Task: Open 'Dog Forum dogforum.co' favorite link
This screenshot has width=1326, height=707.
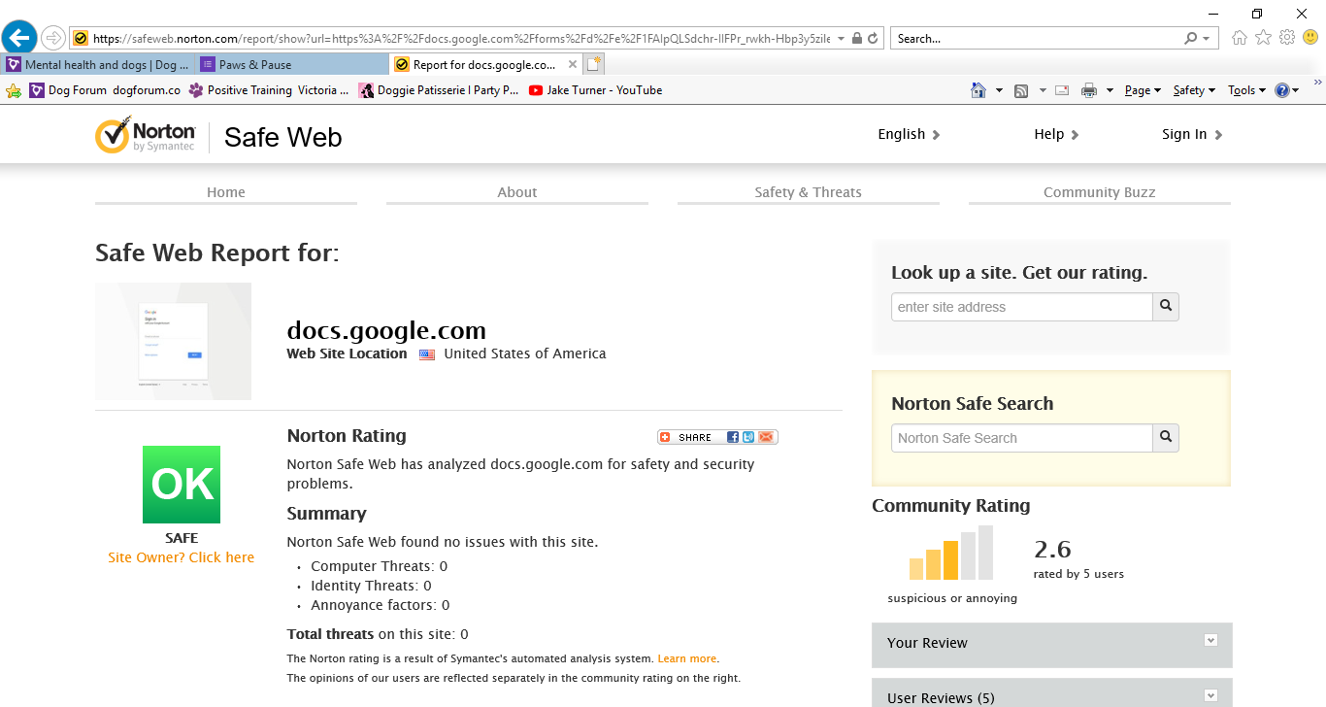Action: (x=105, y=90)
